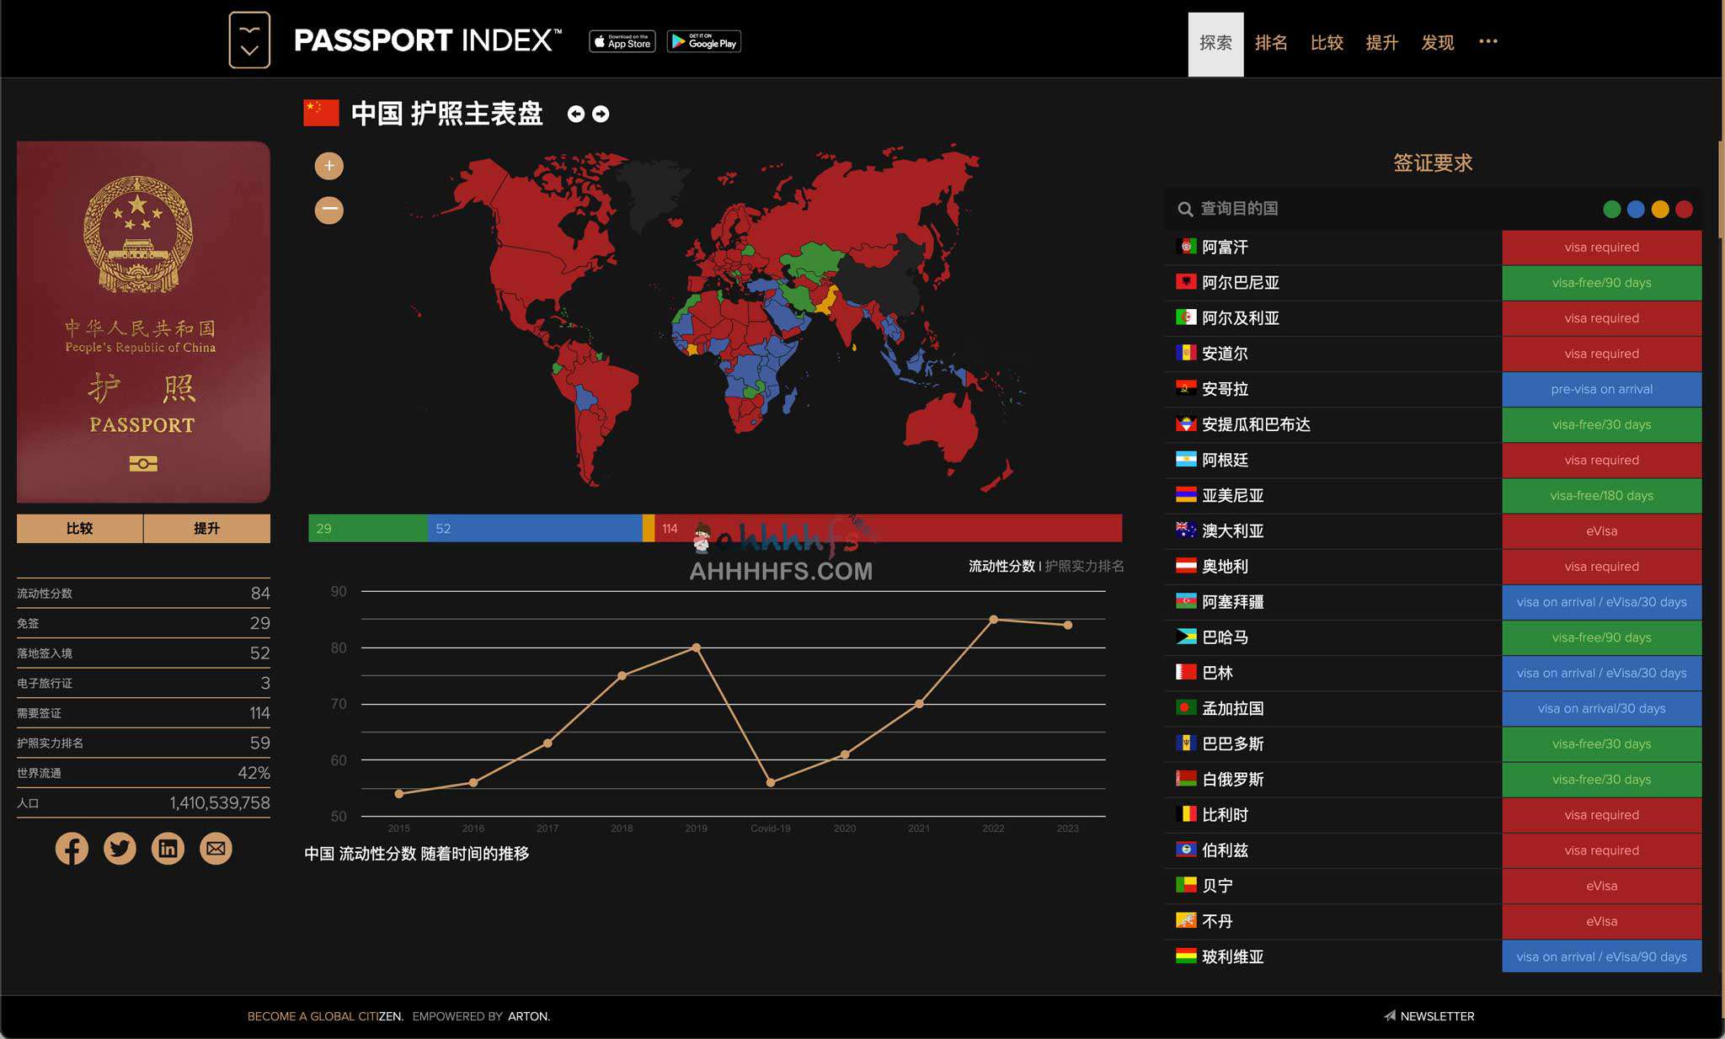Filter list by blue visa-on-arrival dot
1725x1039 pixels.
[x=1636, y=209]
